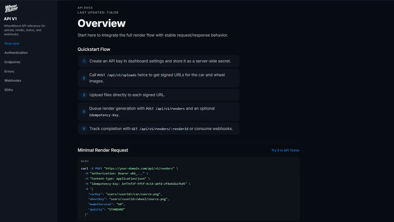The height and width of the screenshot is (222, 394).
Task: Click the Content-Type header line
Action: pyautogui.click(x=117, y=179)
